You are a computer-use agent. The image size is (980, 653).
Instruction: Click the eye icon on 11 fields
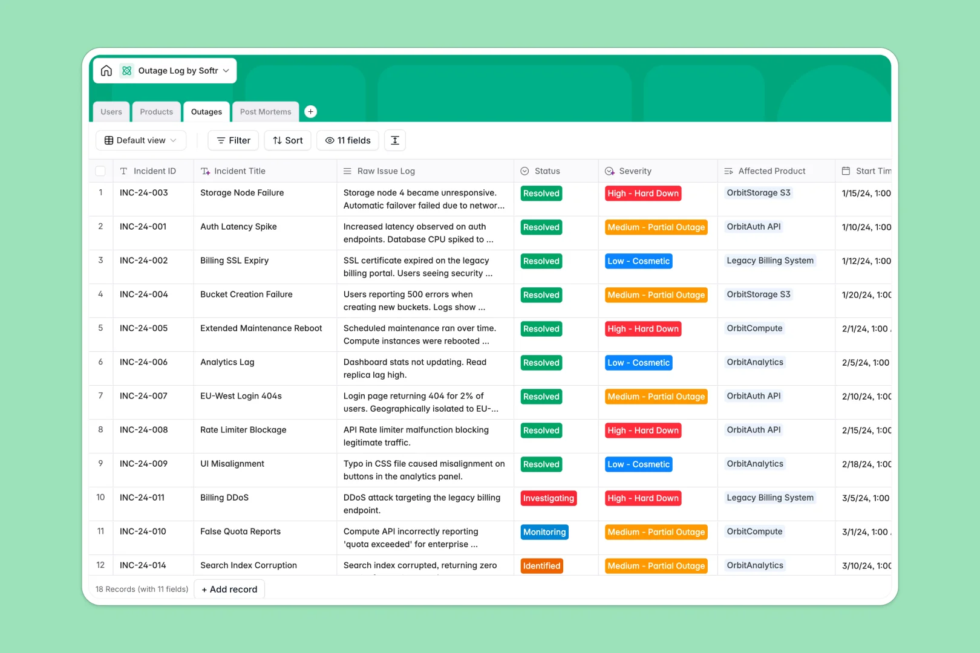329,140
